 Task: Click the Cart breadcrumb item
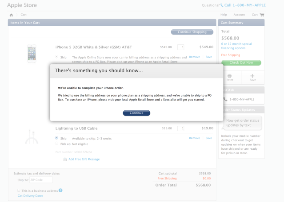click(x=24, y=15)
